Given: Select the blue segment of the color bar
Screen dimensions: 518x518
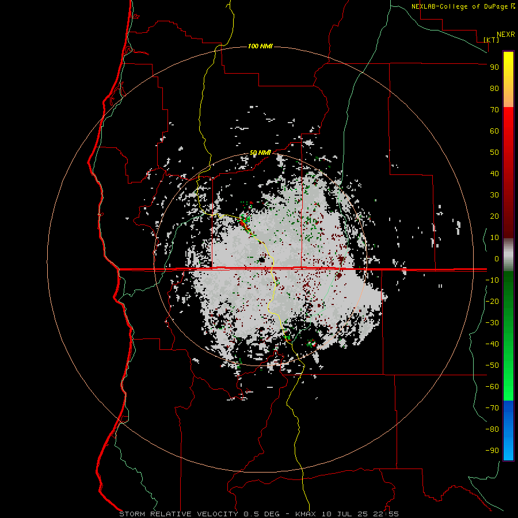Looking at the screenshot, I should point(508,431).
